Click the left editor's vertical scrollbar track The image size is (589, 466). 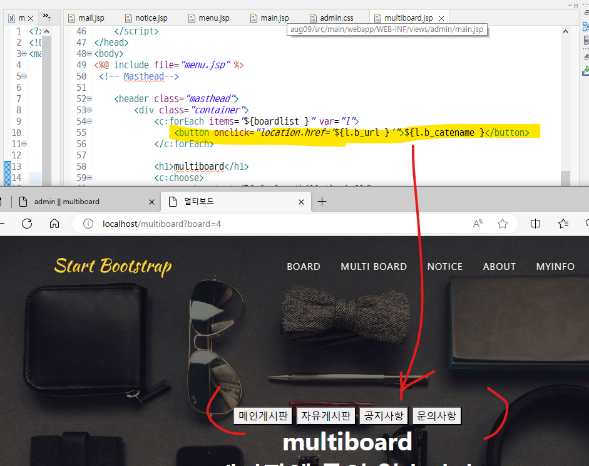tap(46, 113)
